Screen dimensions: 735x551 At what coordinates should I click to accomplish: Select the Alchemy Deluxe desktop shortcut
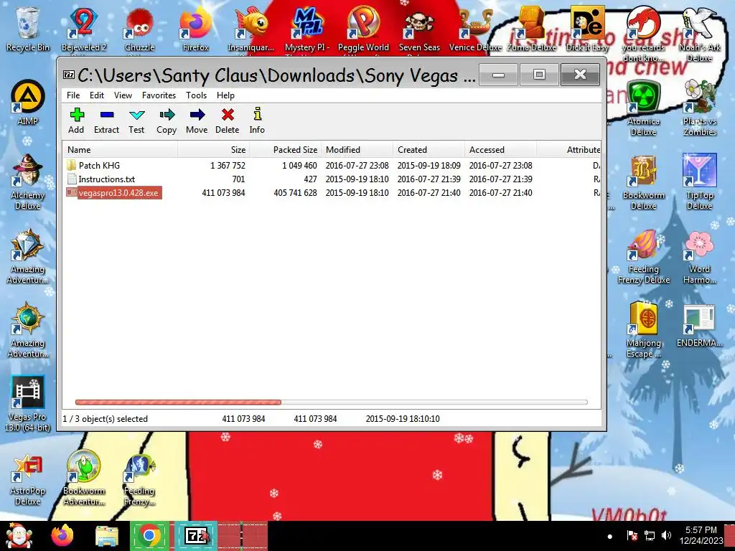28,182
